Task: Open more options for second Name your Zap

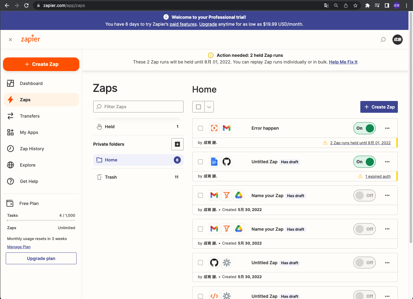Action: pos(387,229)
